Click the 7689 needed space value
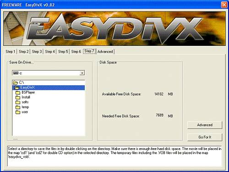Viewport: 229px width, 172px height. pos(159,115)
